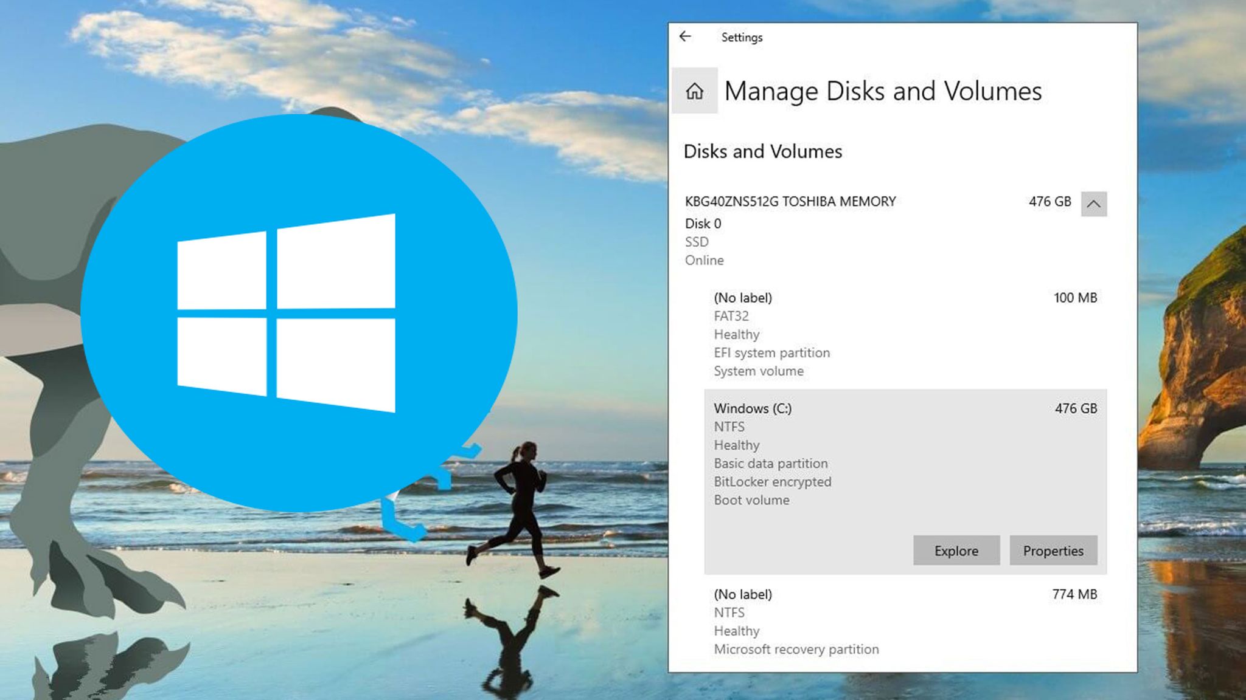Click the Boot volume text under Windows (C:)
The height and width of the screenshot is (700, 1246).
751,500
